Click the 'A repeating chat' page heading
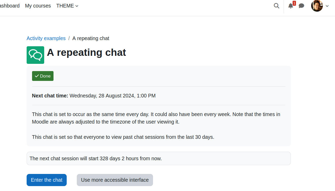This screenshot has height=191, width=335. (x=86, y=52)
